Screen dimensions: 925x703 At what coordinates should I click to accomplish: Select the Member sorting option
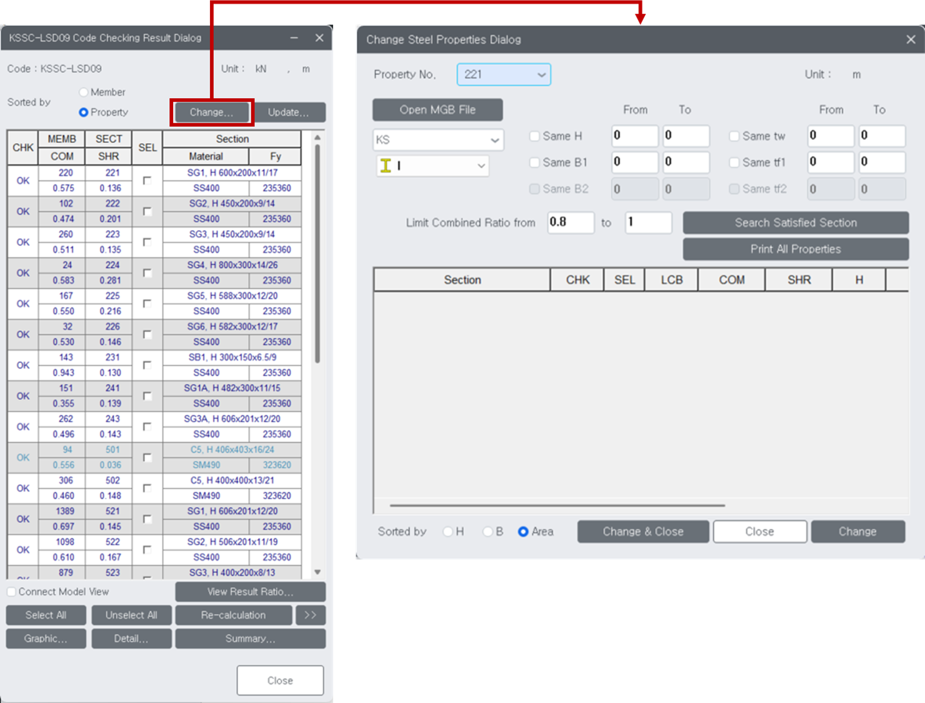point(84,92)
